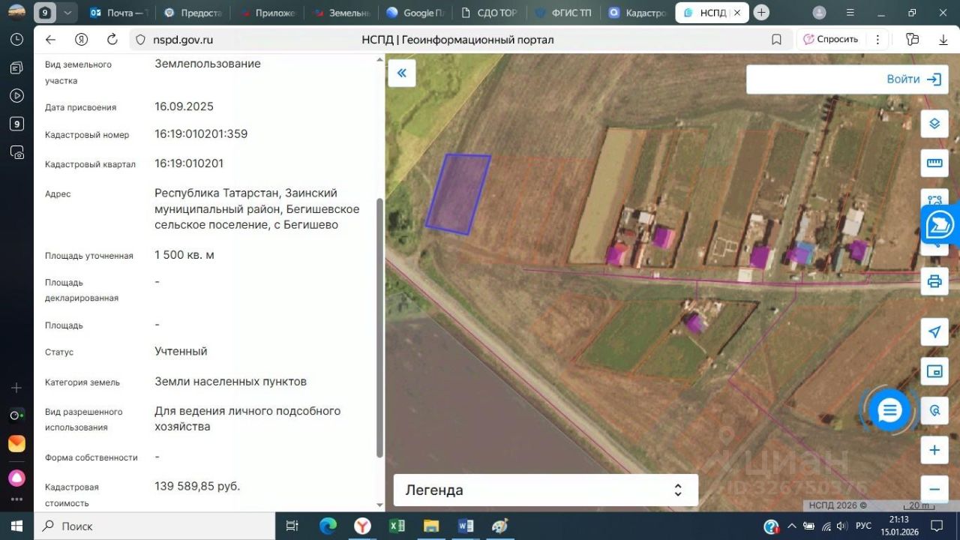960x540 pixels.
Task: Switch to the Почта tab
Action: click(118, 13)
